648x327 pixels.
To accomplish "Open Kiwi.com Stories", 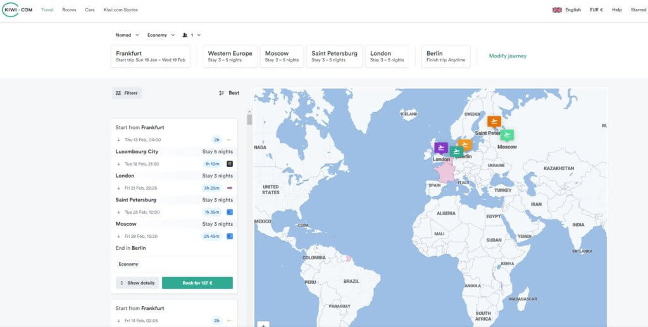I will point(121,10).
